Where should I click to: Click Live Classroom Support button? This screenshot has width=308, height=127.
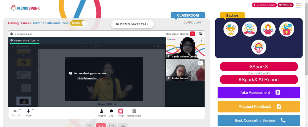point(264,5)
